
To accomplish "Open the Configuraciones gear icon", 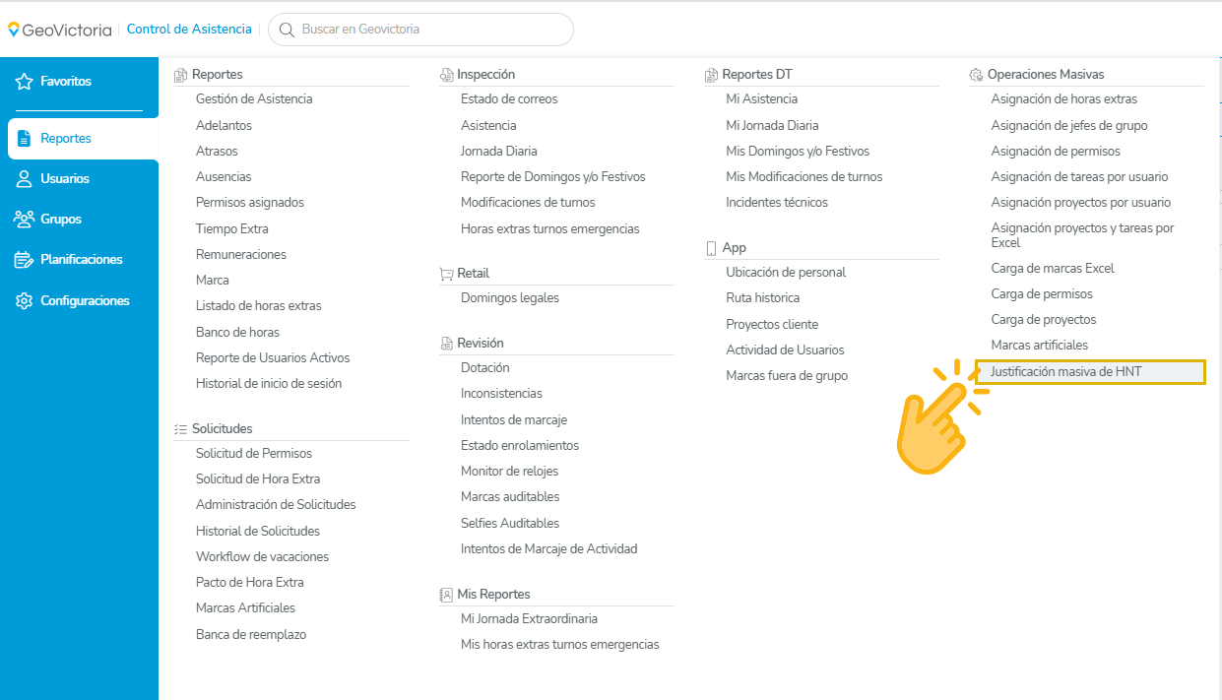I will [x=25, y=300].
